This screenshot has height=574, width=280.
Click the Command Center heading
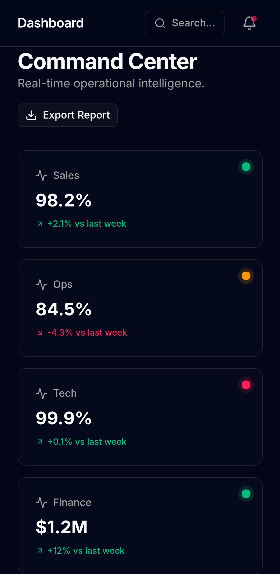(107, 62)
